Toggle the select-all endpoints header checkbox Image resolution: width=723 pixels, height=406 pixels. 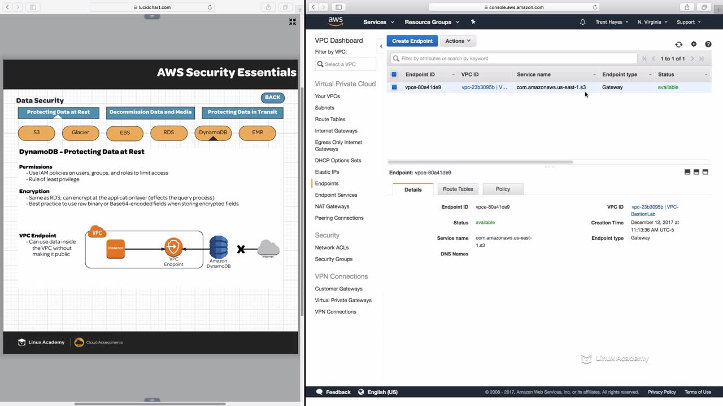pos(394,74)
